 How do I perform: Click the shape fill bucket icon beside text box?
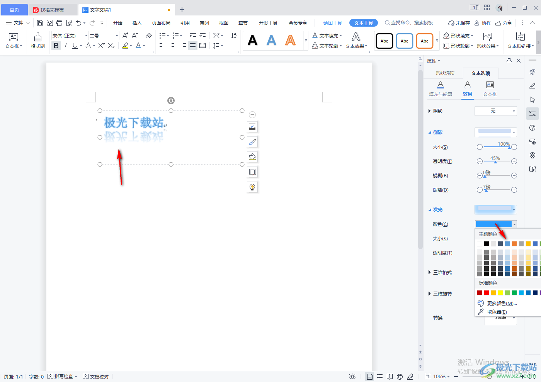[252, 157]
